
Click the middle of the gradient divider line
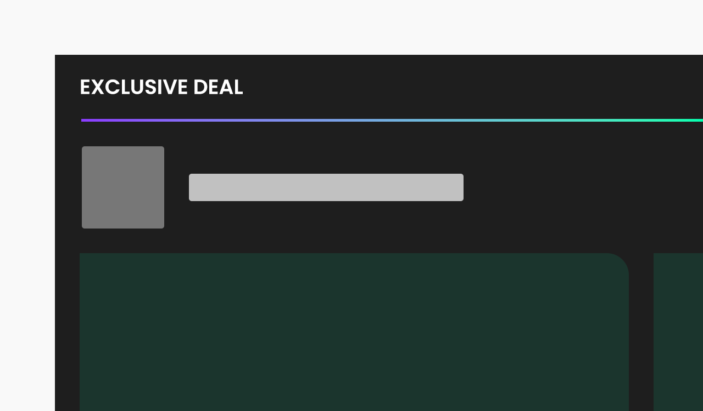[x=392, y=120]
